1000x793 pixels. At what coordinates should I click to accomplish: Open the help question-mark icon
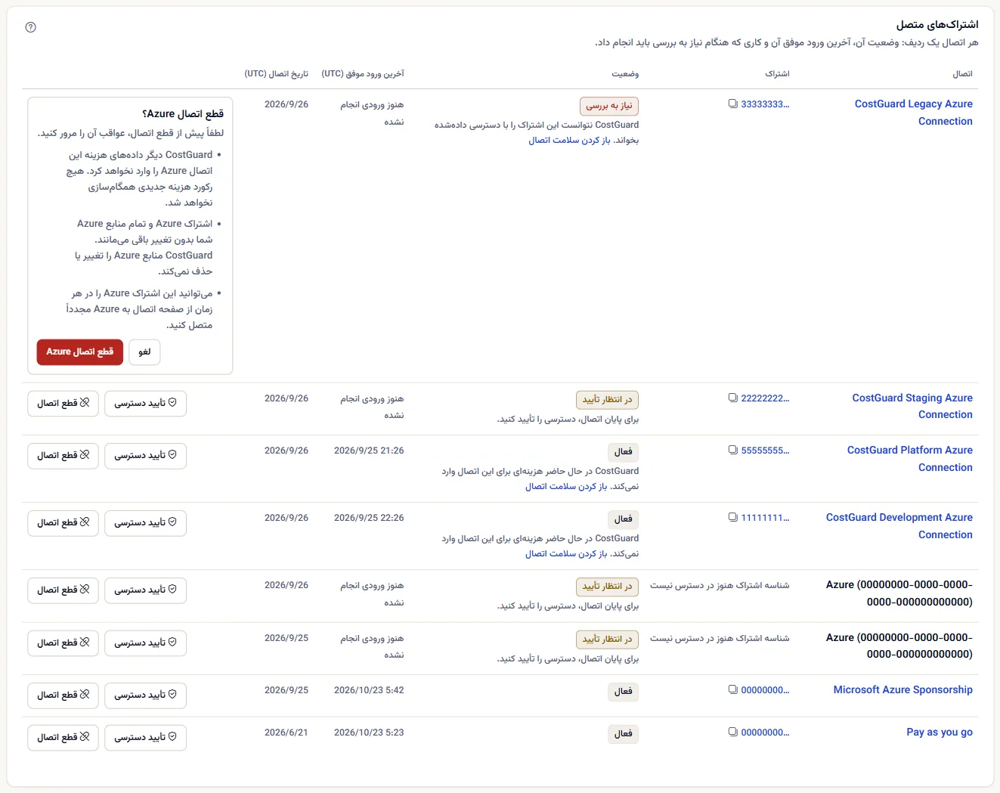[30, 27]
